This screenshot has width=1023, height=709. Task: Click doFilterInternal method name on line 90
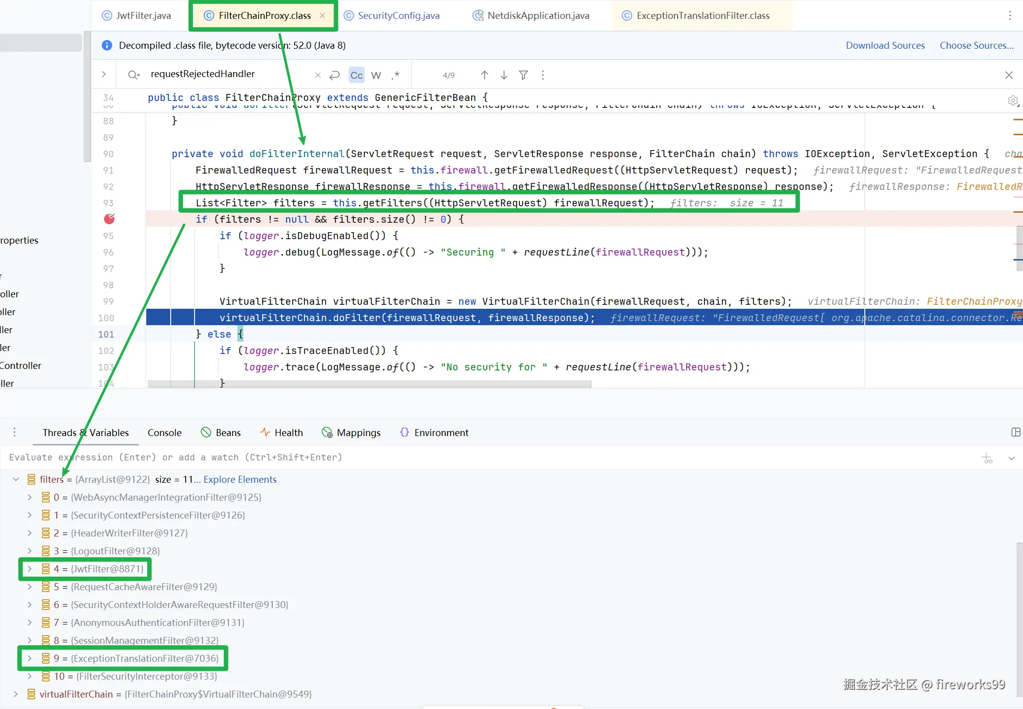[297, 154]
